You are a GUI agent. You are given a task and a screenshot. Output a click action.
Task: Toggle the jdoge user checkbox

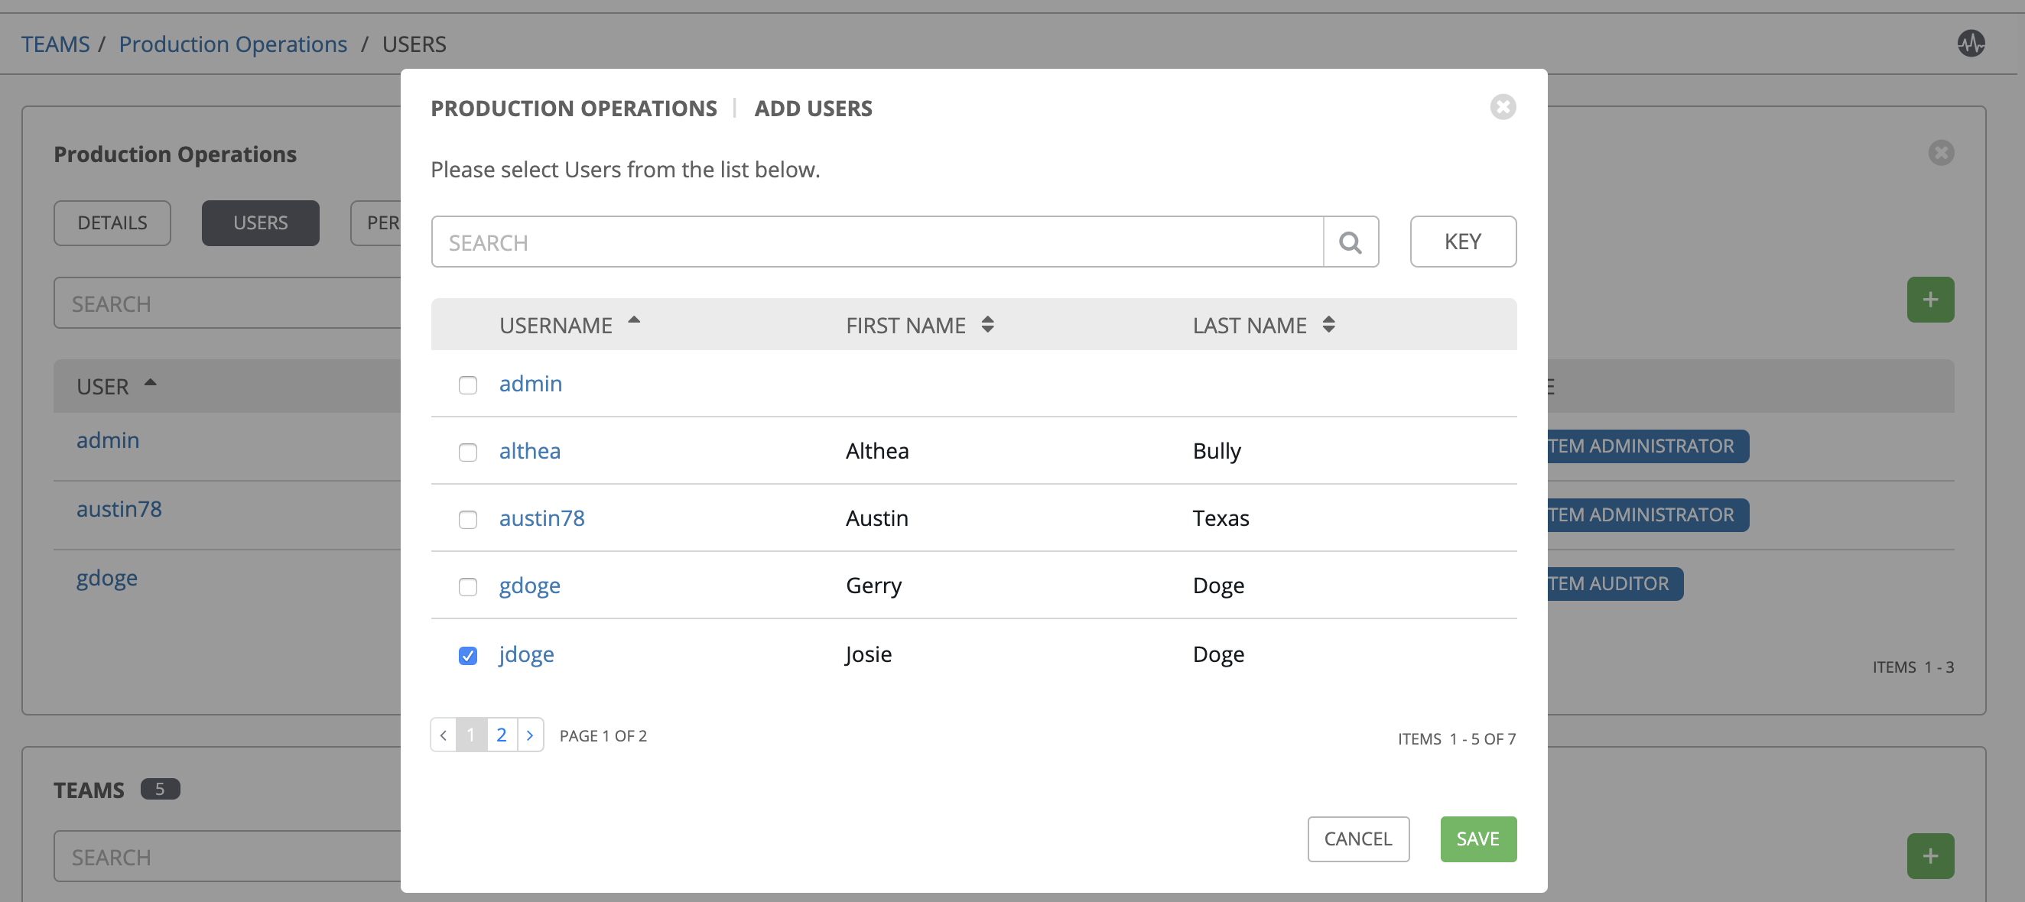pos(467,654)
